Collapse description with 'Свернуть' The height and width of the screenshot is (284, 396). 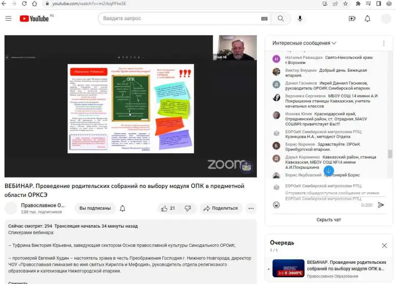pos(18,282)
